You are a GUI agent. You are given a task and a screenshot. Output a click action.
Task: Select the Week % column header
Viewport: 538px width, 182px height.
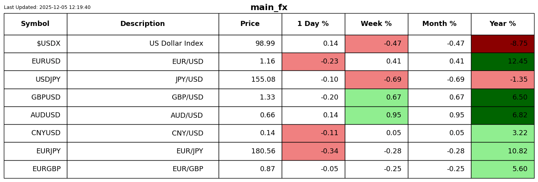pos(376,24)
